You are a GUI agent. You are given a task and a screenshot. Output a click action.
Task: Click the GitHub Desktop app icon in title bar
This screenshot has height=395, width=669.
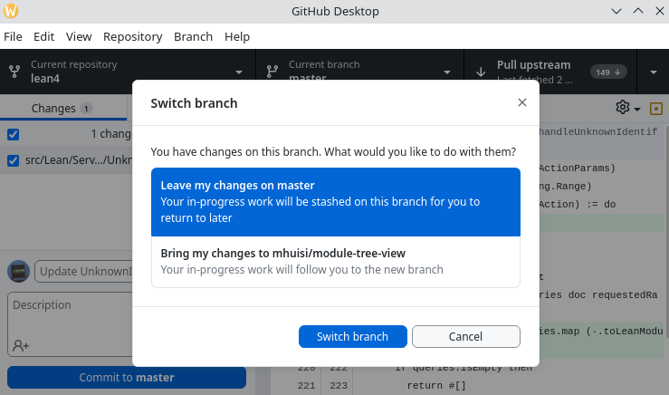click(x=11, y=12)
